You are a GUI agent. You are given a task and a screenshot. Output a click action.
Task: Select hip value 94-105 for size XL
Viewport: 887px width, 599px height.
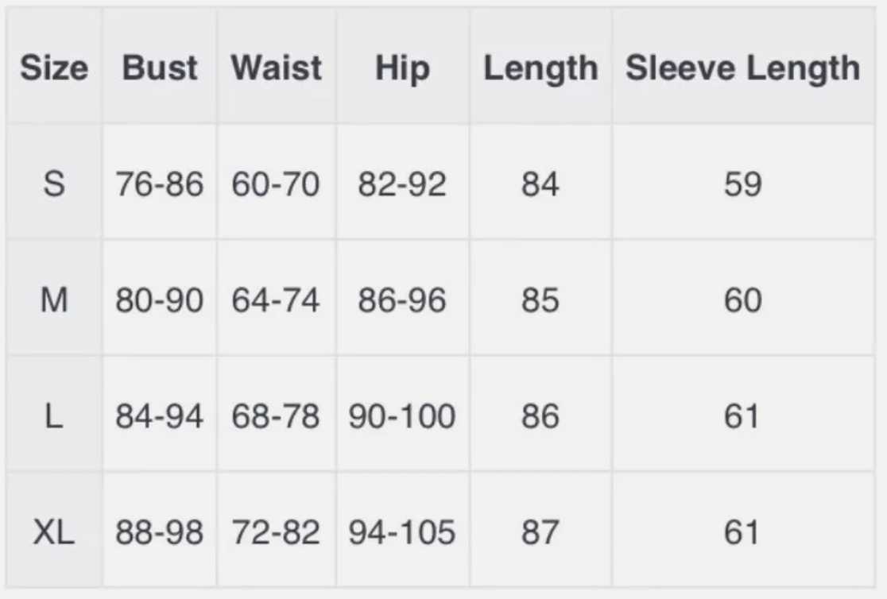tap(402, 532)
